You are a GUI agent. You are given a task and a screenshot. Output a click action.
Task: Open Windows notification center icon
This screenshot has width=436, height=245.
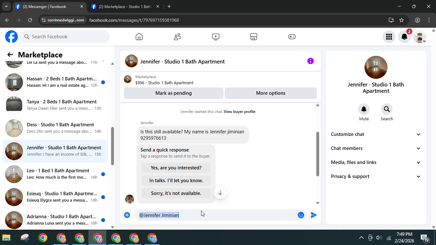[425, 238]
